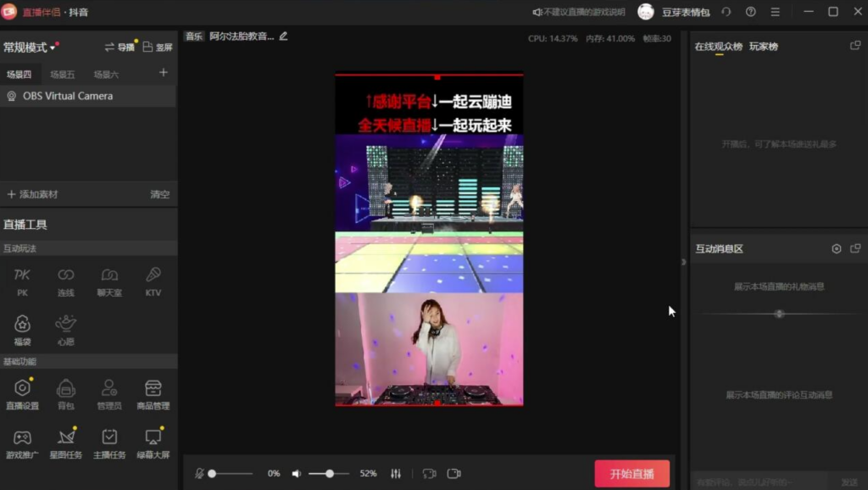Select the 场景五 scene tab
The height and width of the screenshot is (490, 868).
click(x=62, y=75)
